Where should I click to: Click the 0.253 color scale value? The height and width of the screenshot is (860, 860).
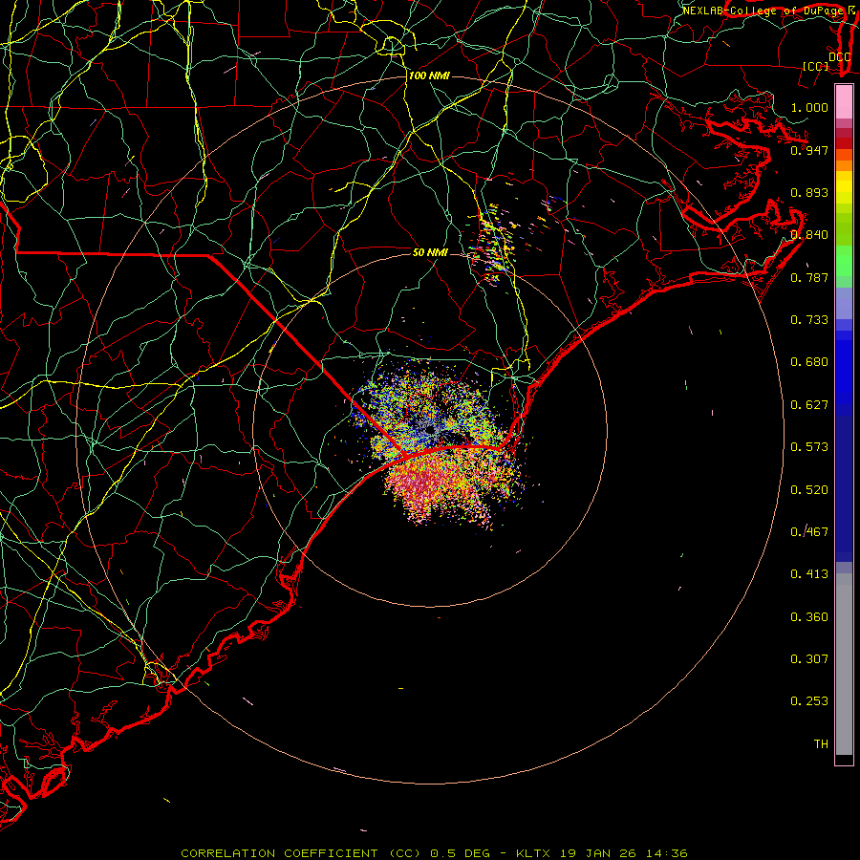click(x=809, y=701)
